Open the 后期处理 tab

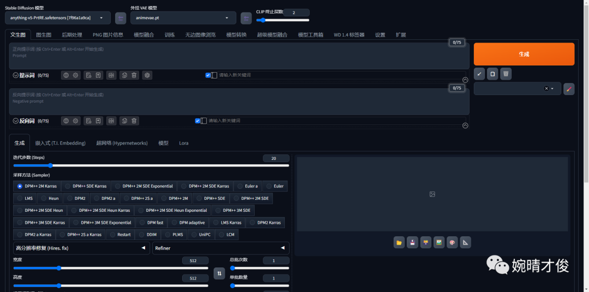(x=72, y=35)
